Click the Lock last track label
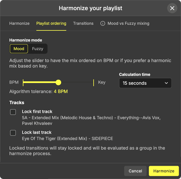181x179 pixels. (x=37, y=132)
